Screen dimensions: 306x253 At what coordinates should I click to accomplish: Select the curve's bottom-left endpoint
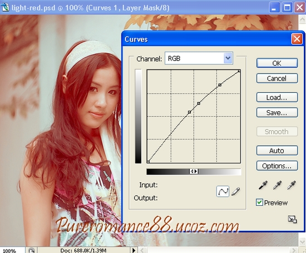click(148, 162)
